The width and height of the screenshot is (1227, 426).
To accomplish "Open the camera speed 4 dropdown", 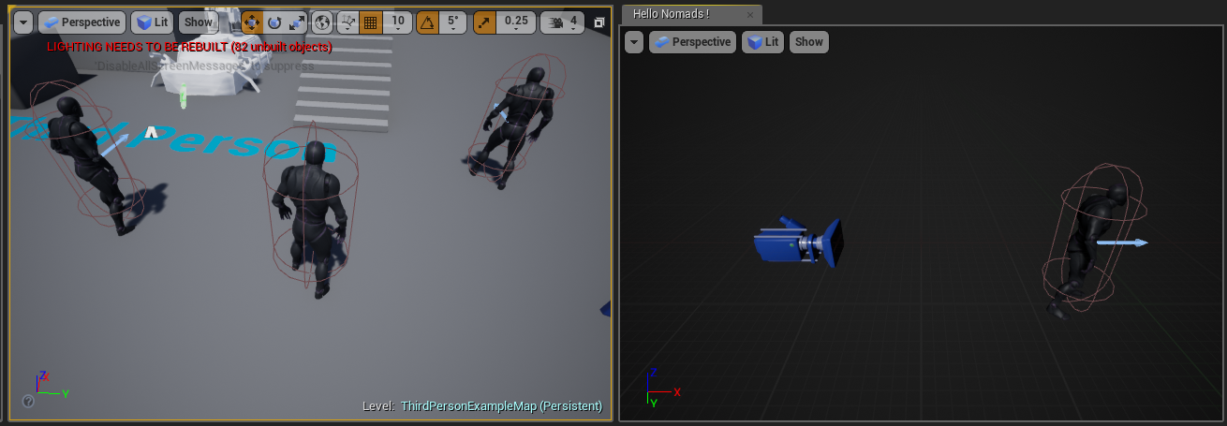I will [x=573, y=22].
